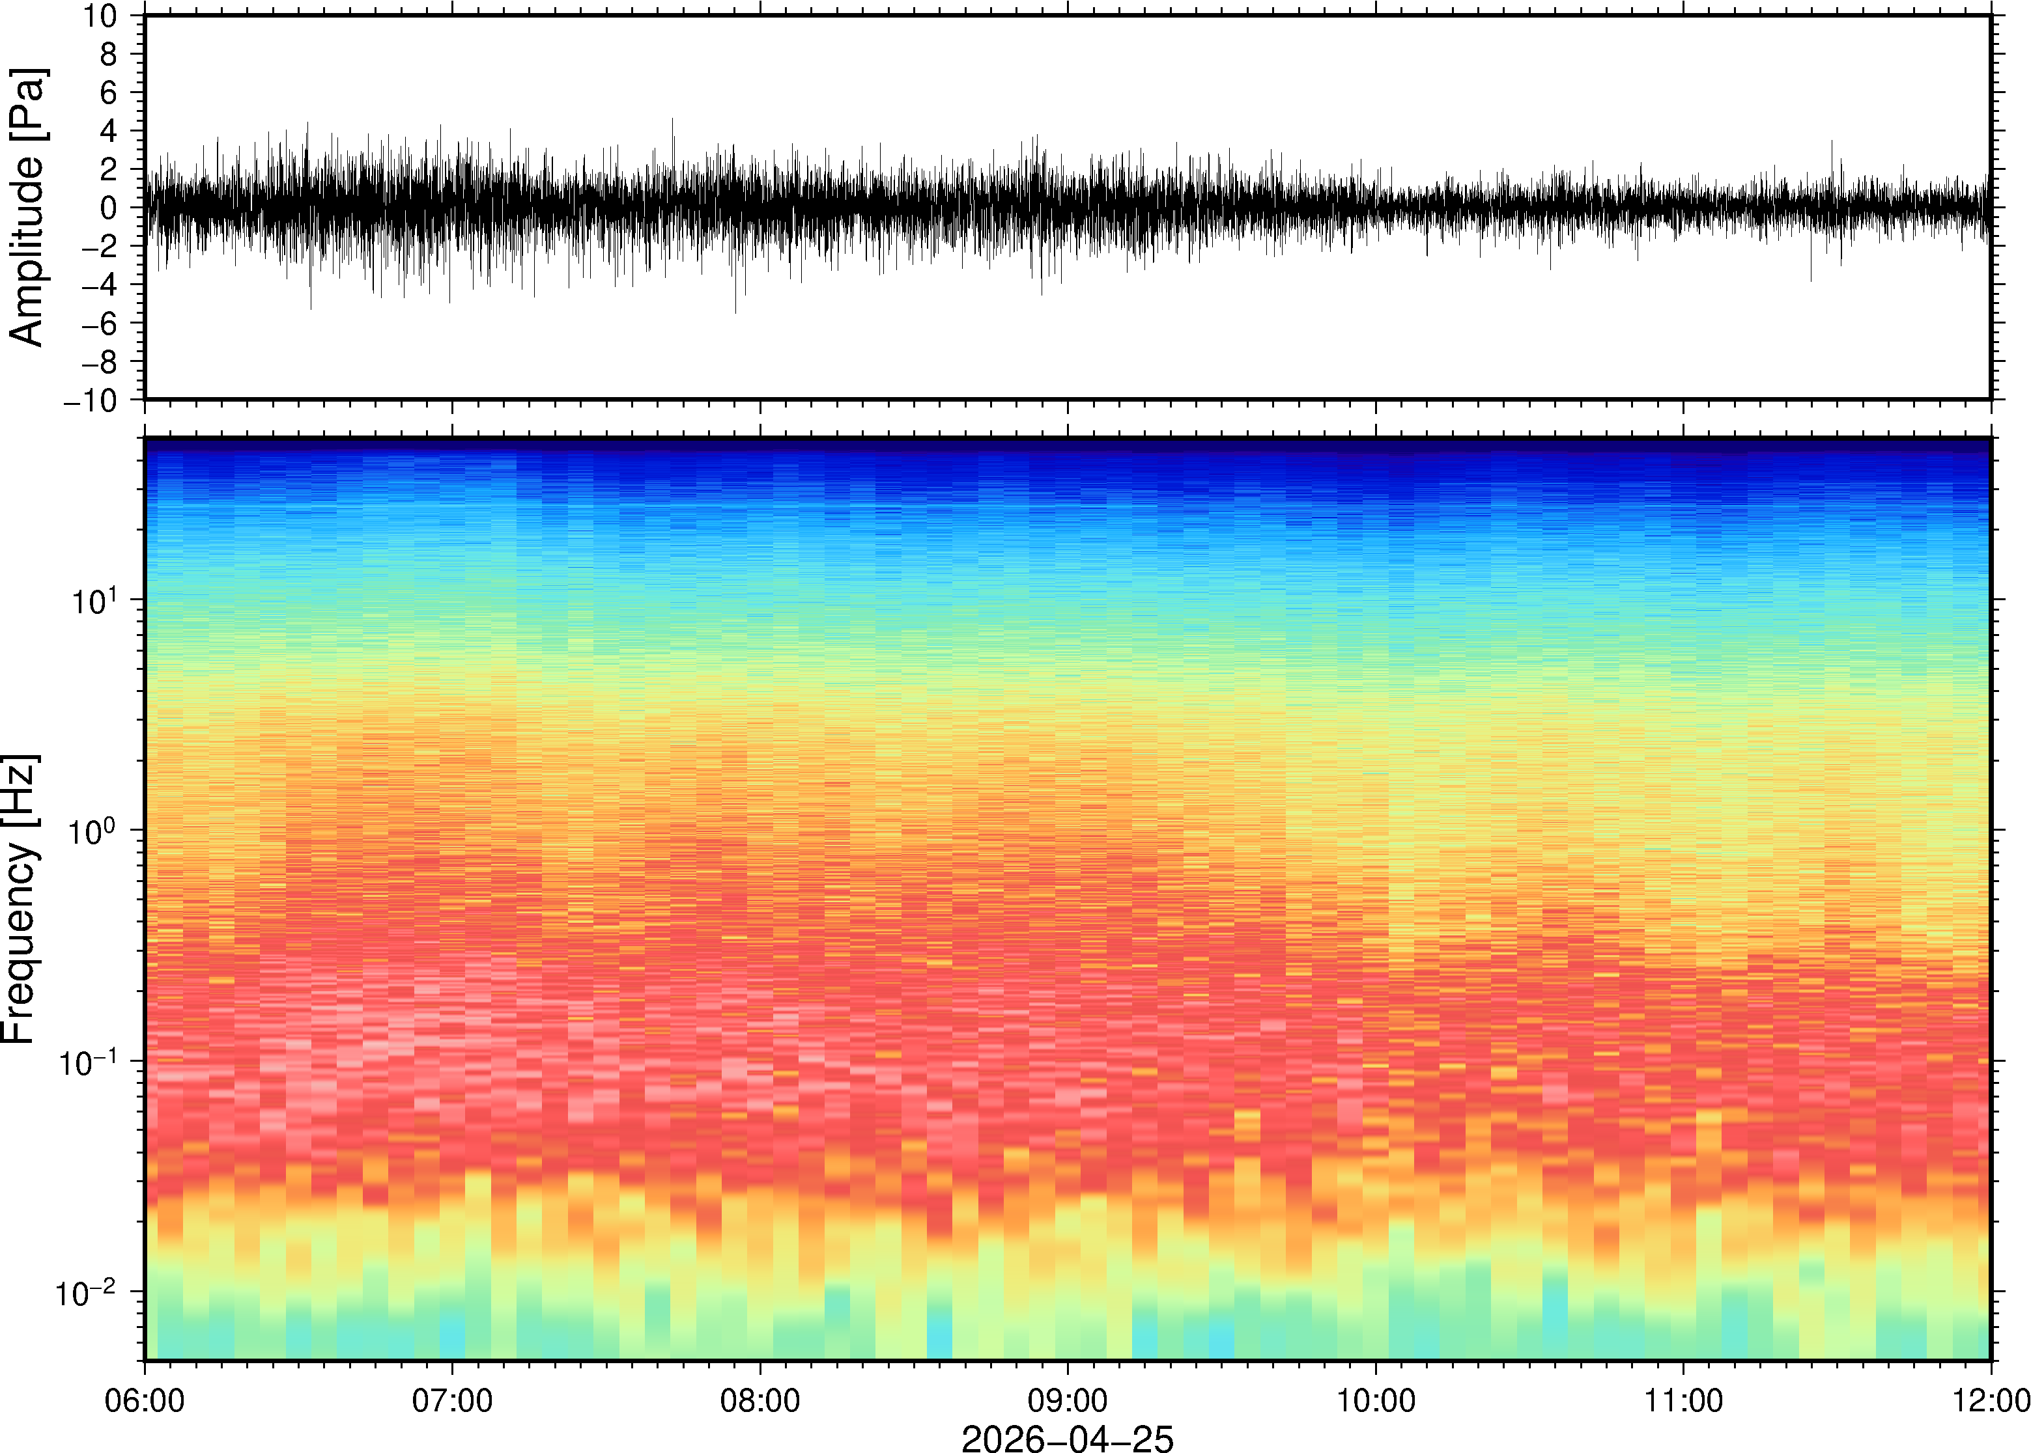Click the 10:00 time axis label

coord(1375,1400)
